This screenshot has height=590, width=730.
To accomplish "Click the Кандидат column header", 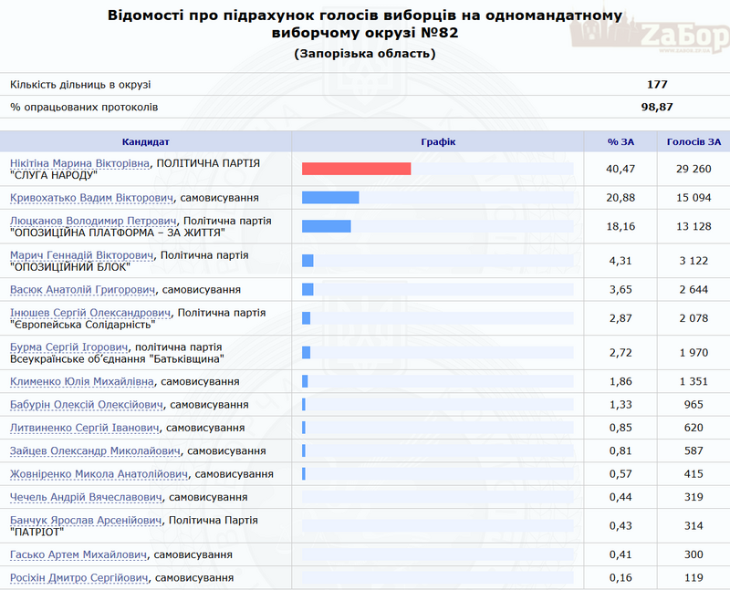I will point(146,141).
